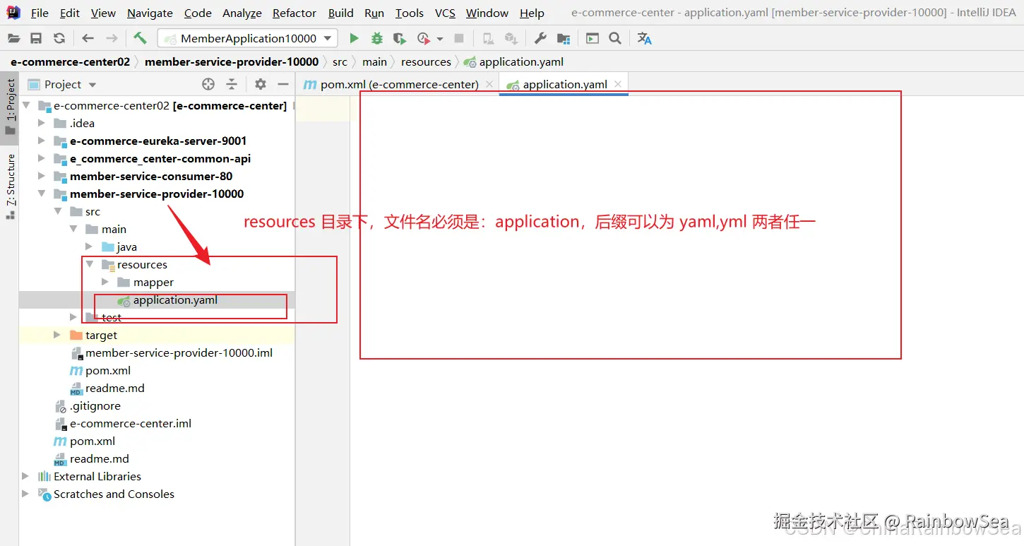Screen dimensions: 1024x546
Task: Click the Run Anything window icon
Action: (x=592, y=39)
